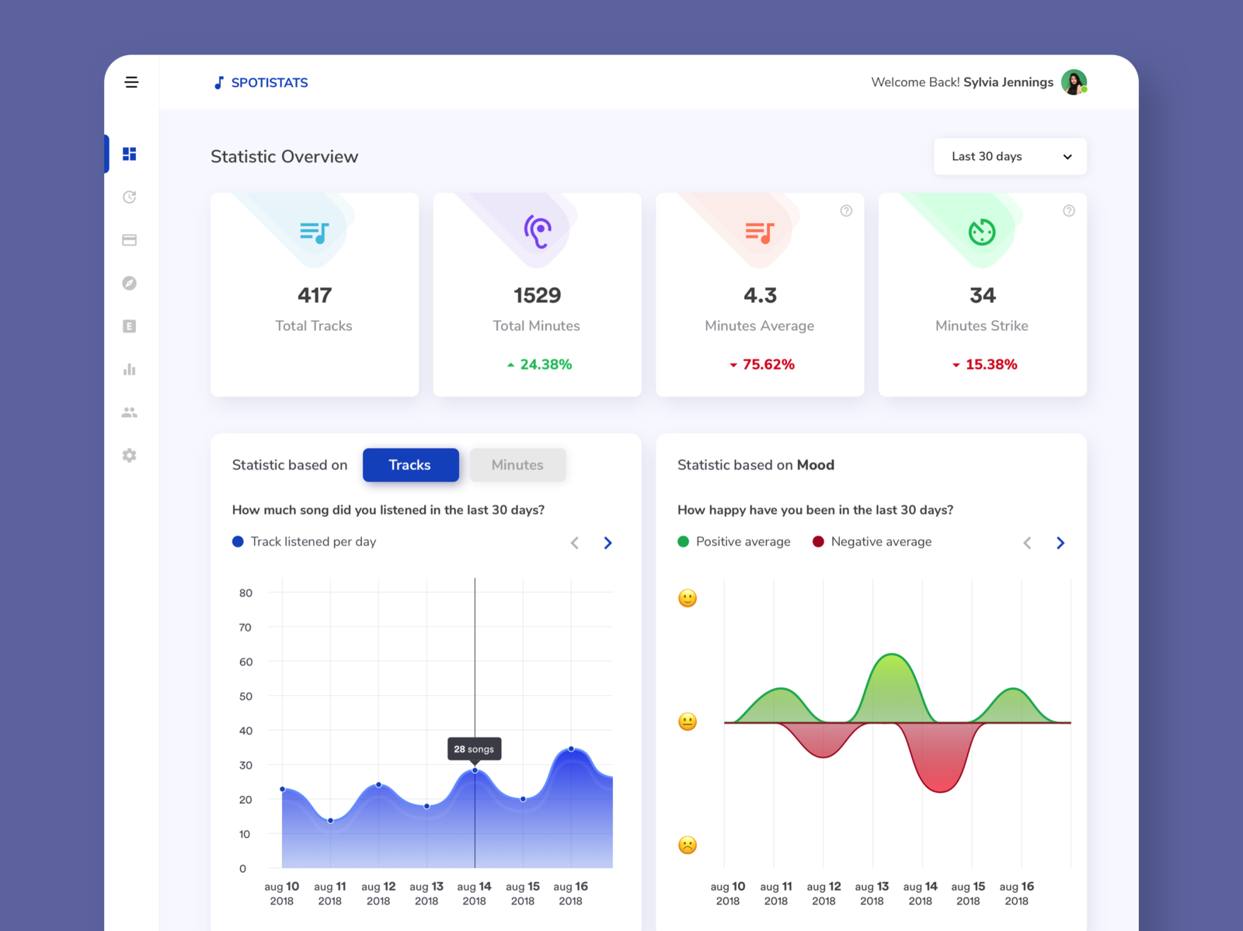Open the explicit E sidebar icon
Screen dimensions: 1243x931
[130, 326]
